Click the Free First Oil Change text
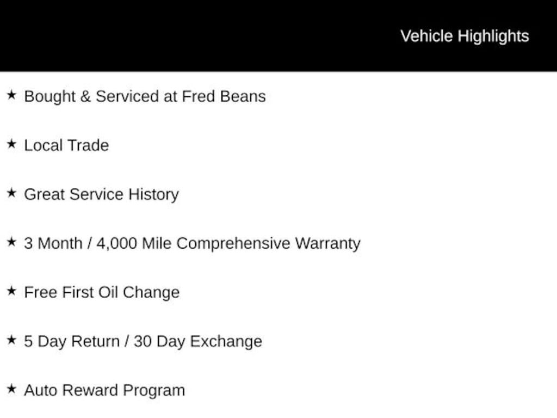Viewport: 557px width, 418px height. (102, 292)
